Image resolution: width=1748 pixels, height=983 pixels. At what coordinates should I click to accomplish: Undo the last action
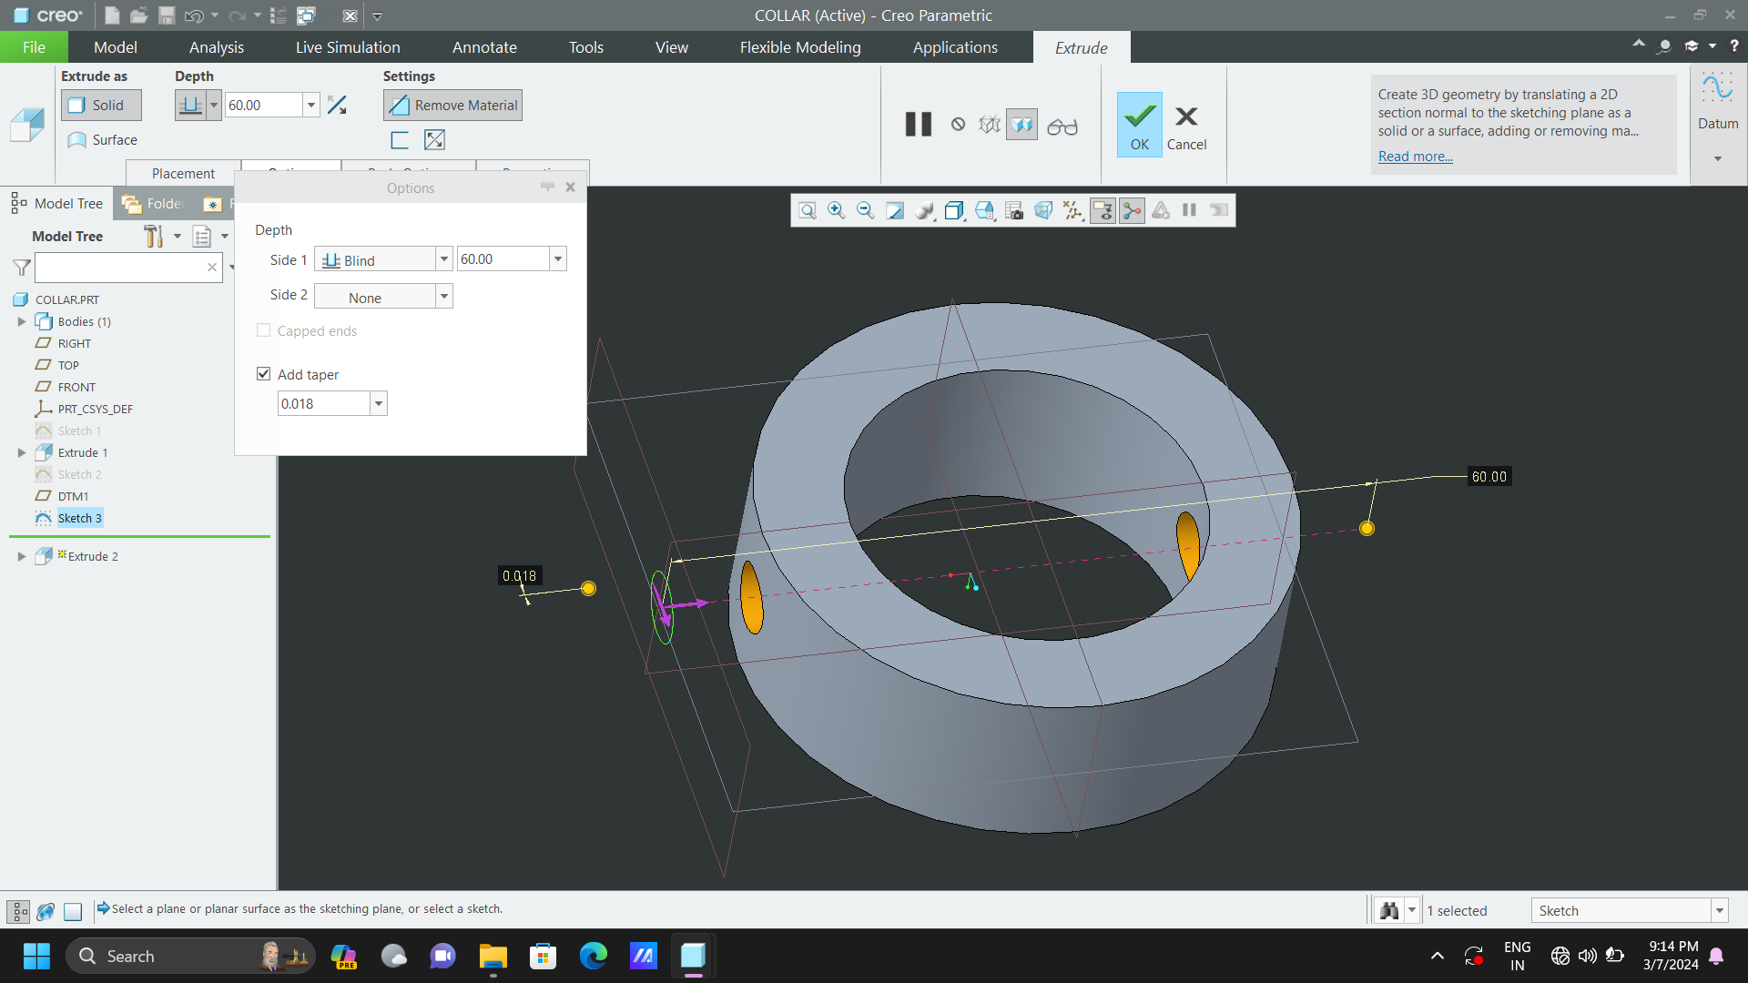[x=194, y=15]
